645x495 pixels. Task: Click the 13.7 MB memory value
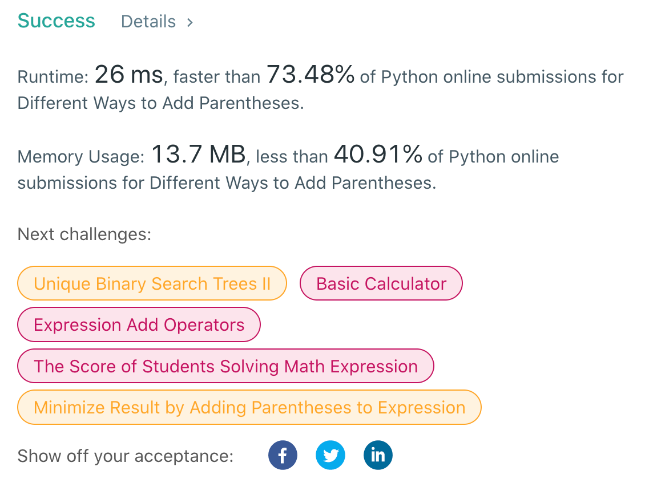198,155
